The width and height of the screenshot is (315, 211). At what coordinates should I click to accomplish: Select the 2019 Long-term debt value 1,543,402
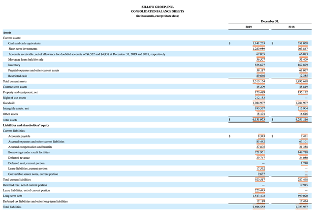tap(258, 196)
